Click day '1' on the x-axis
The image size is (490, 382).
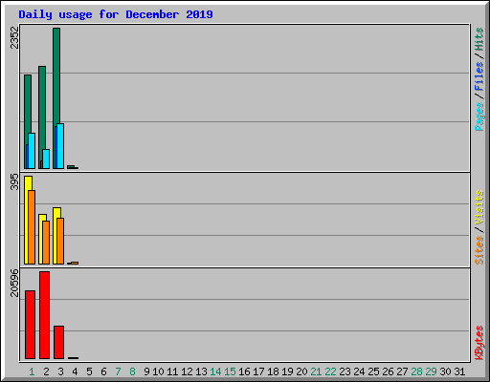pyautogui.click(x=32, y=371)
